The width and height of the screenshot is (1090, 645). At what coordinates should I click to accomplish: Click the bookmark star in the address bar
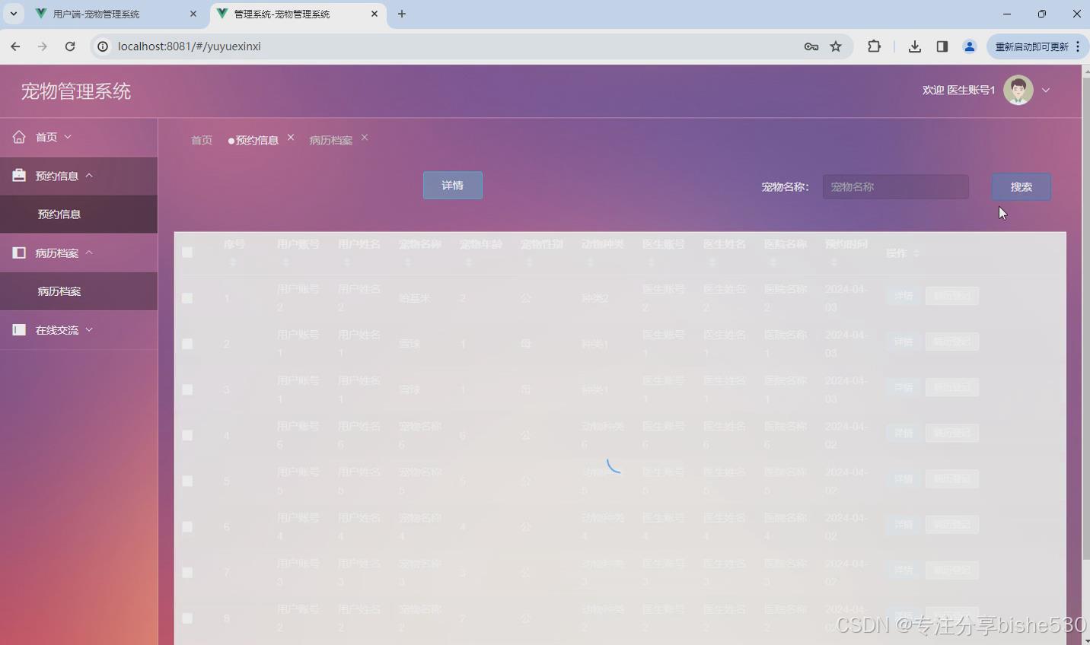tap(836, 46)
